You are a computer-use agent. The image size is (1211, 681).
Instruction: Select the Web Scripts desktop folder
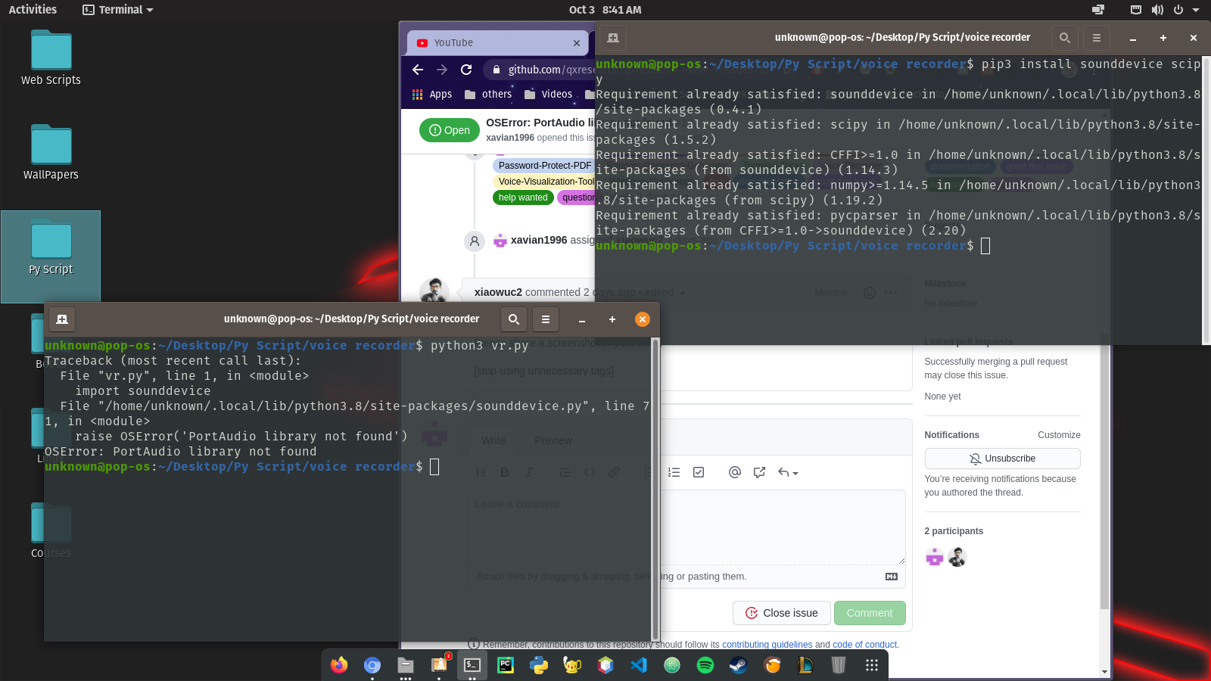(51, 58)
